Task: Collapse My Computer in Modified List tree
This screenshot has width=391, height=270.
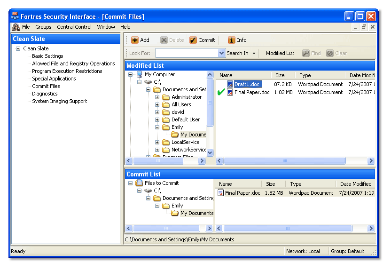Action: coord(130,74)
